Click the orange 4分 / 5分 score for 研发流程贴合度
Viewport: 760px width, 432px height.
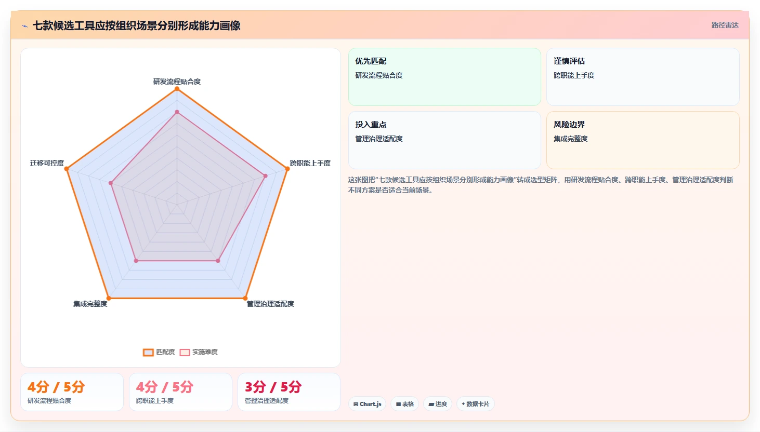coord(56,387)
